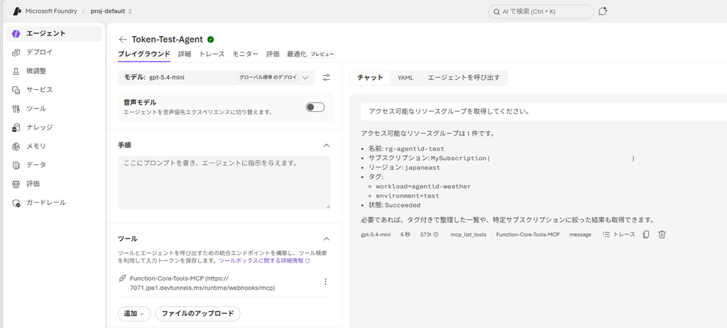Click the mcp_list_tools chip
727x328 pixels.
point(469,234)
